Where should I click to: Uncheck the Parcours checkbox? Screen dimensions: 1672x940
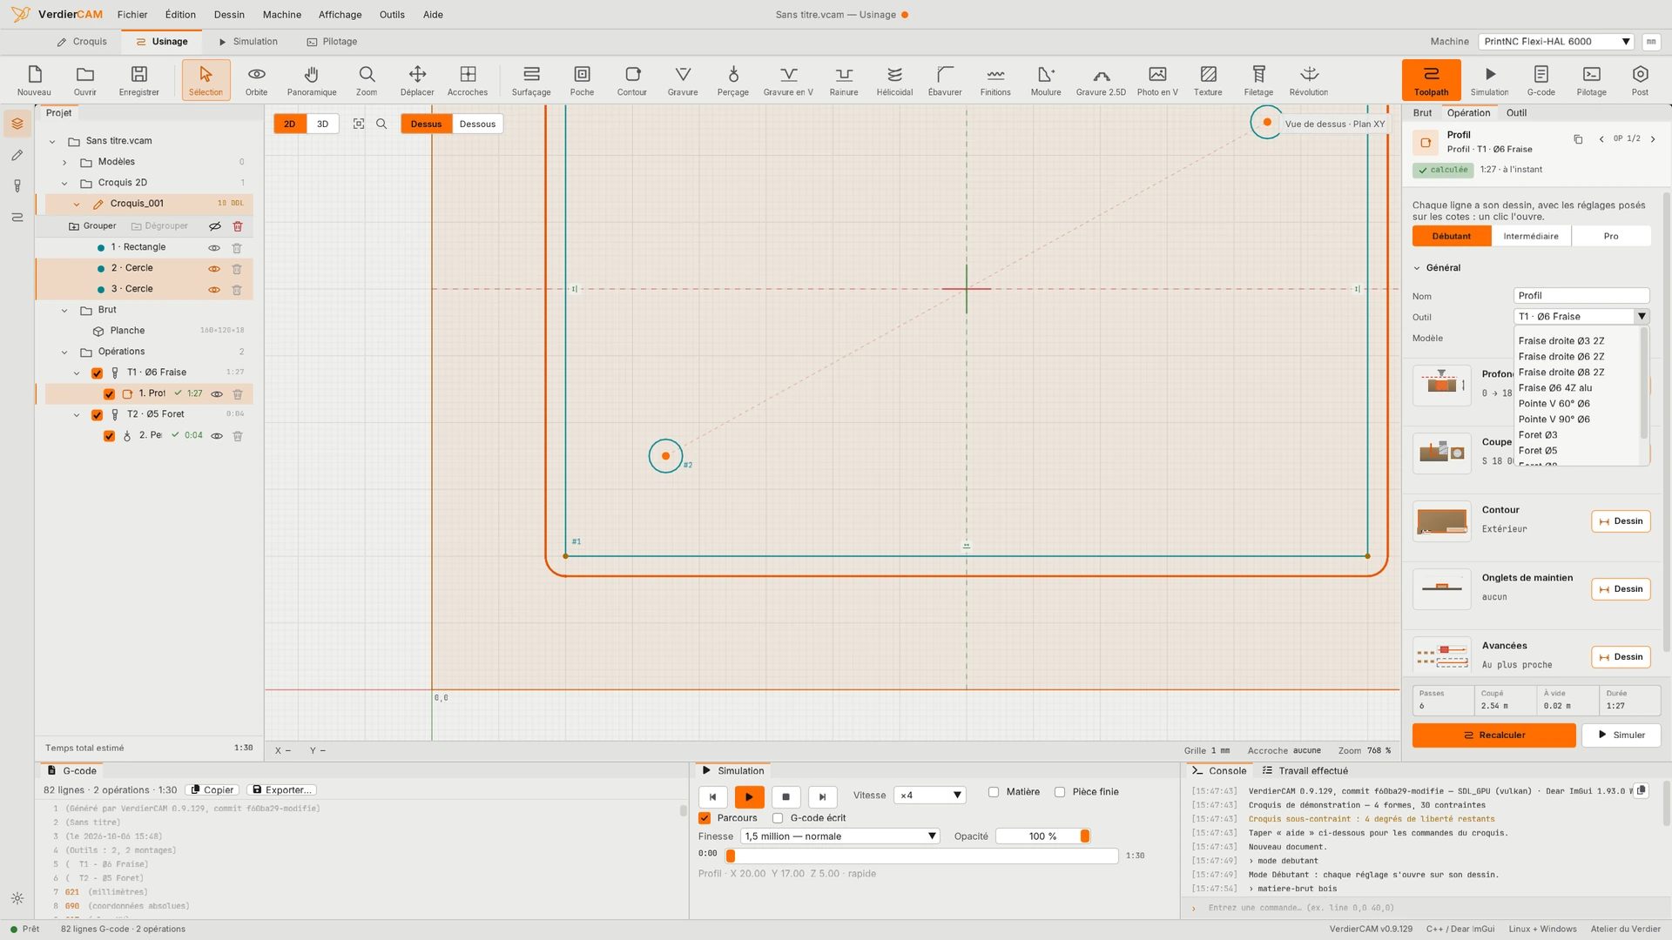[x=705, y=818]
